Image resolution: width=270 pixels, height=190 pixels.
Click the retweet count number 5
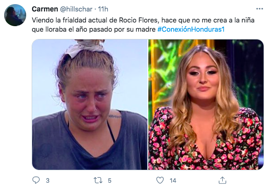click(x=110, y=180)
